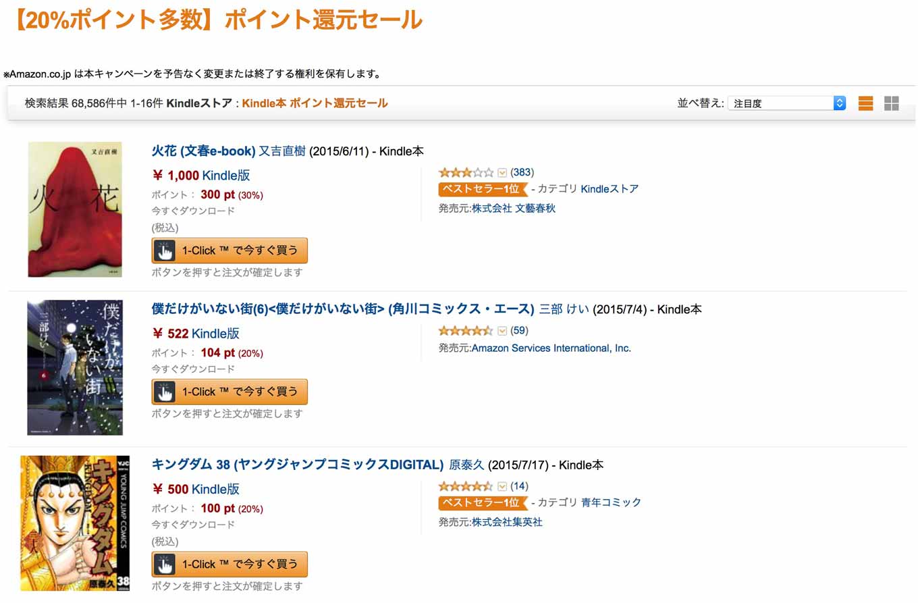
Task: Click star rating icons for 僕だけがいない街
Action: pyautogui.click(x=466, y=331)
